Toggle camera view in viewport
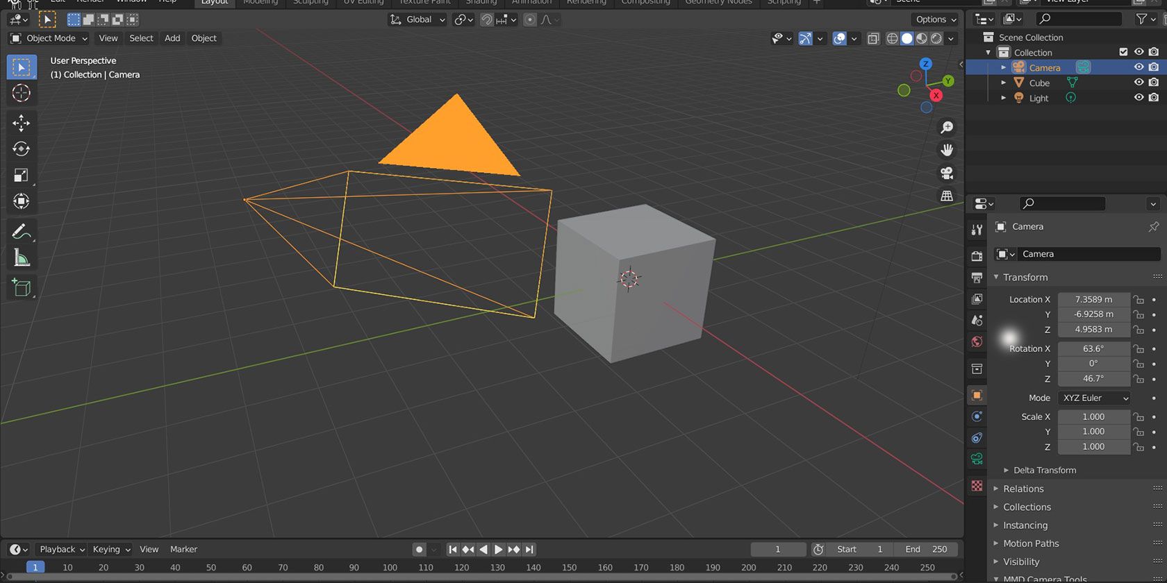Viewport: 1167px width, 583px height. coord(946,174)
